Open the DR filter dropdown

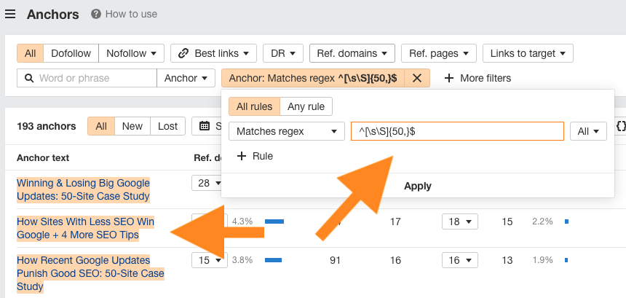click(283, 53)
